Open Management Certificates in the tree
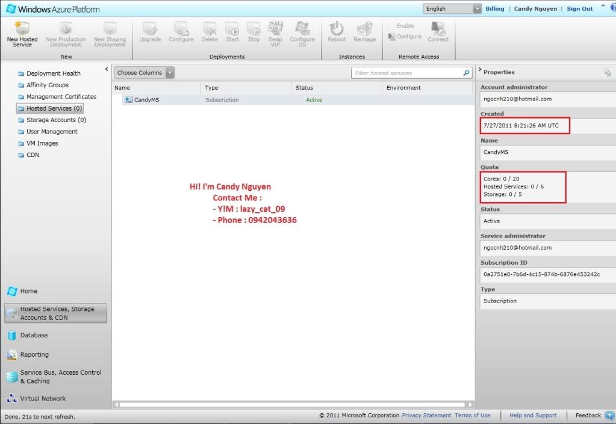The height and width of the screenshot is (424, 616). click(x=57, y=96)
